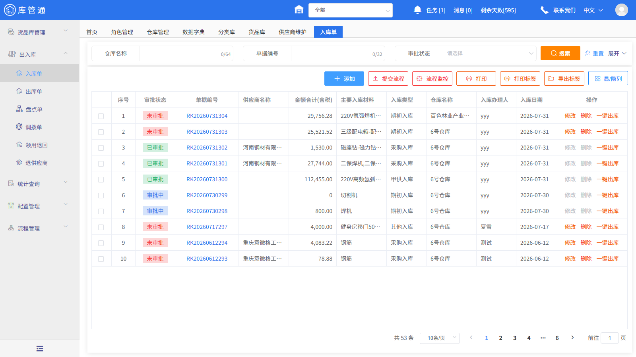
Task: Click the 重置 reset icon
Action: pyautogui.click(x=588, y=53)
